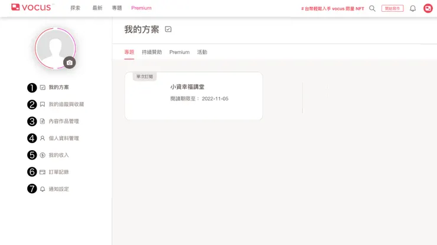The image size is (437, 245).
Task: Click the 我的方案 page heading
Action: [x=142, y=29]
